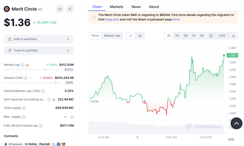244x146 pixels.
Task: Click the 6:00 AM chart axis label
Action: point(171,137)
